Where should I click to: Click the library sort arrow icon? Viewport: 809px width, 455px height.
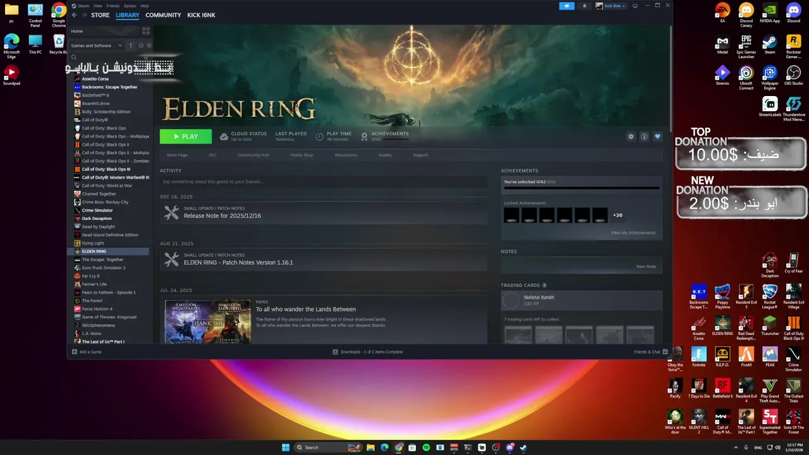[x=131, y=45]
